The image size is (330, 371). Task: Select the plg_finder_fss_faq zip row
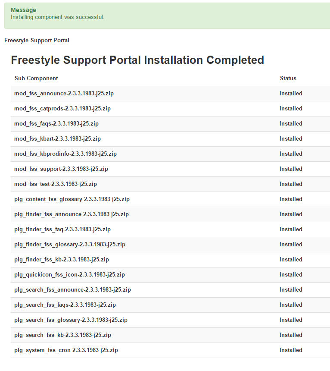62,230
